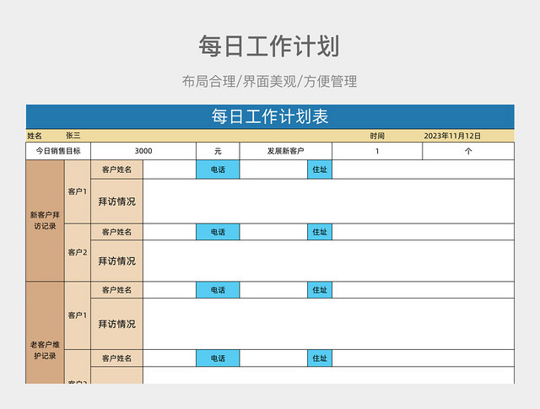Click the 姓名 label cell
The width and height of the screenshot is (540, 409).
tap(35, 136)
